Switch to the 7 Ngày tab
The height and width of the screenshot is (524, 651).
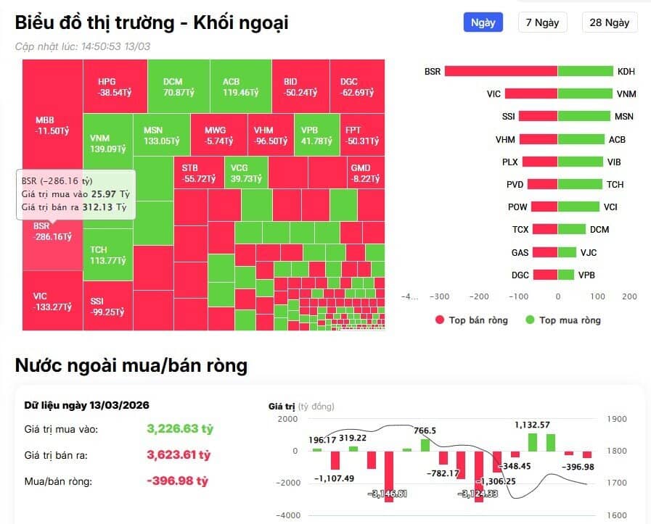(x=542, y=22)
